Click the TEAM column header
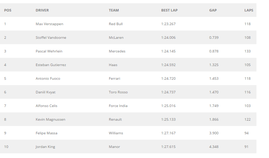The height and width of the screenshot is (158, 269). point(114,10)
